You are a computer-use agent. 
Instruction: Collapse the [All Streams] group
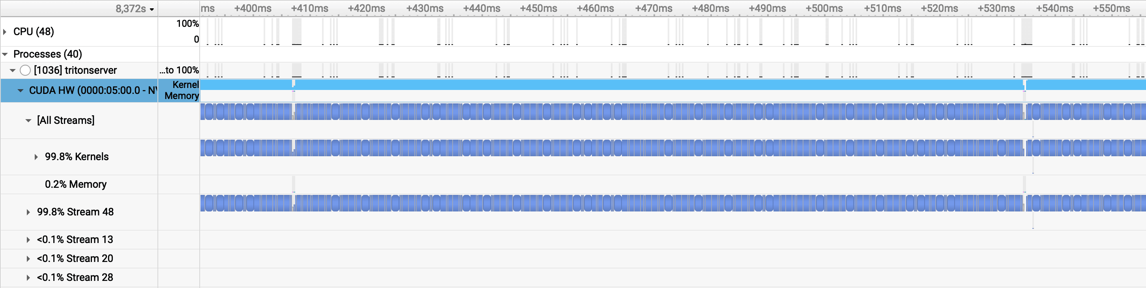[28, 120]
